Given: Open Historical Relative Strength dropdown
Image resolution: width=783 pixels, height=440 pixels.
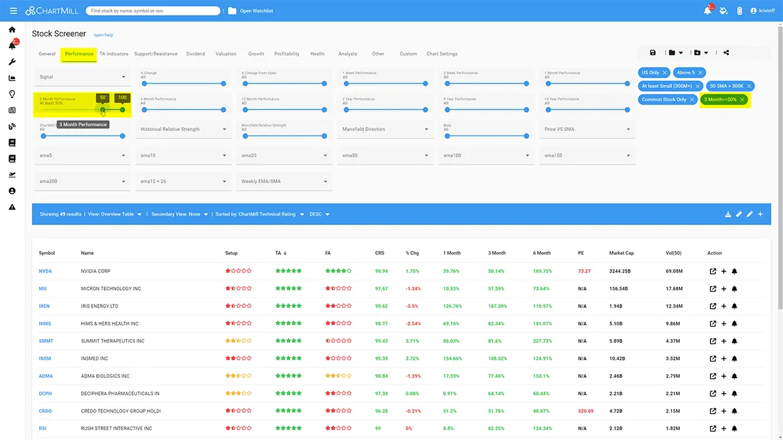Looking at the screenshot, I should click(x=183, y=129).
